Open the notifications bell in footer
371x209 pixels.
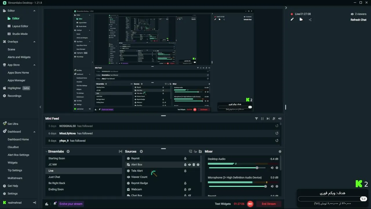55,204
